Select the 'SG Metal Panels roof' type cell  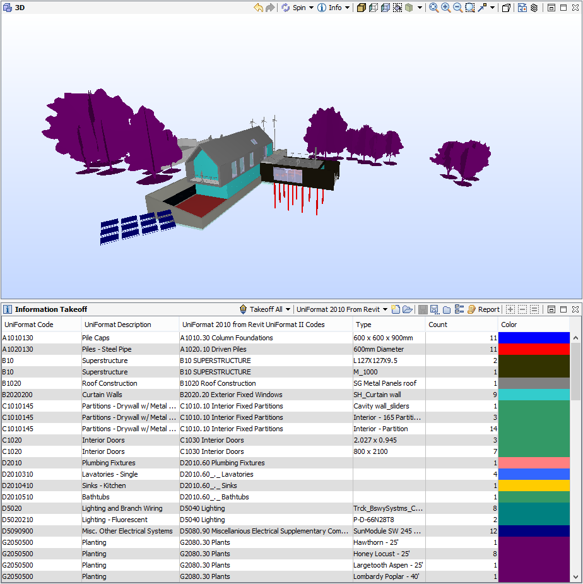pyautogui.click(x=389, y=383)
